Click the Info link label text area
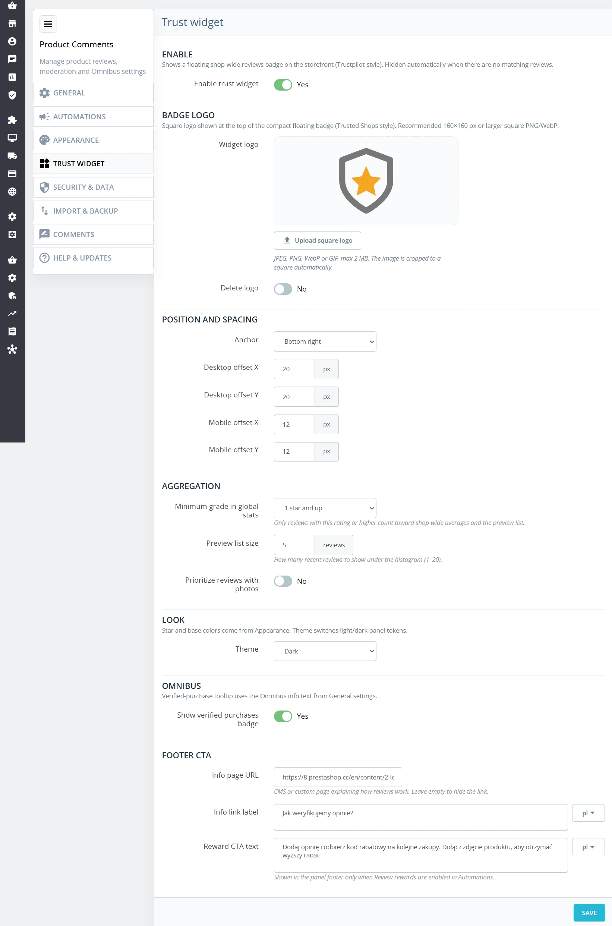This screenshot has width=612, height=926. click(x=421, y=817)
